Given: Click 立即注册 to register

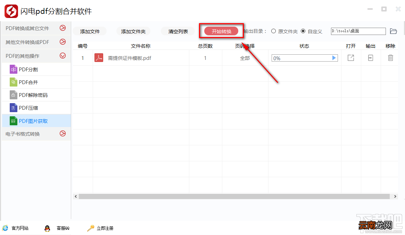Looking at the screenshot, I should [x=100, y=228].
